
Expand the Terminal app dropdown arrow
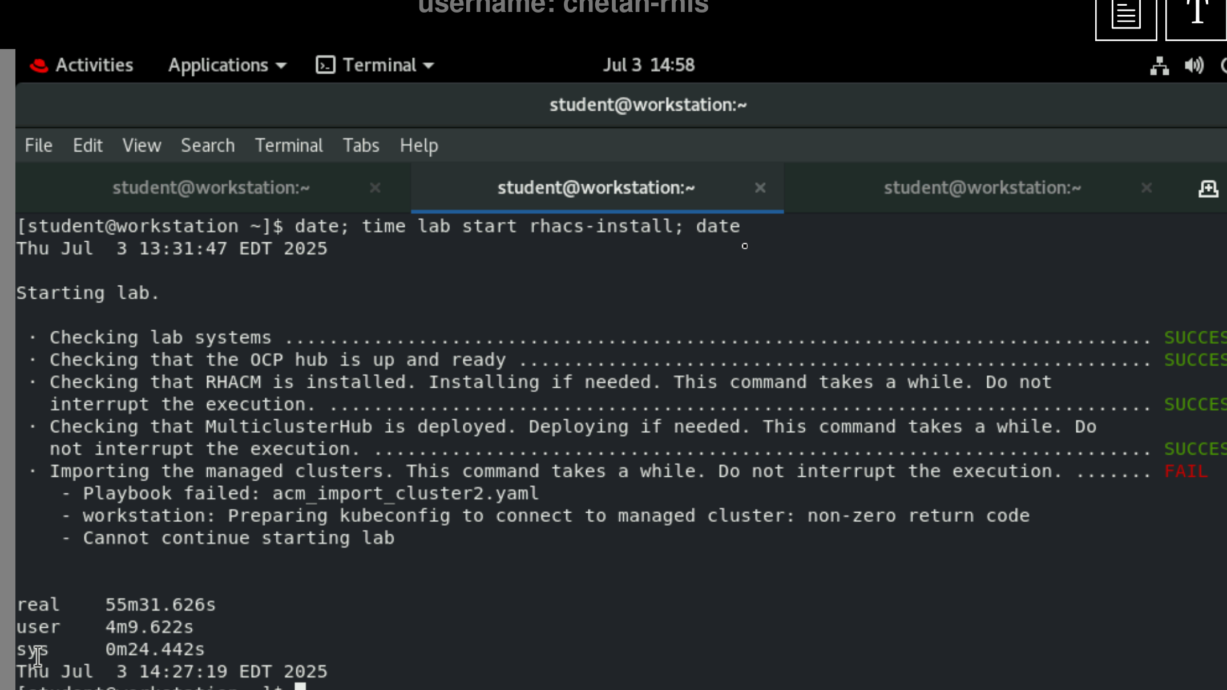429,66
